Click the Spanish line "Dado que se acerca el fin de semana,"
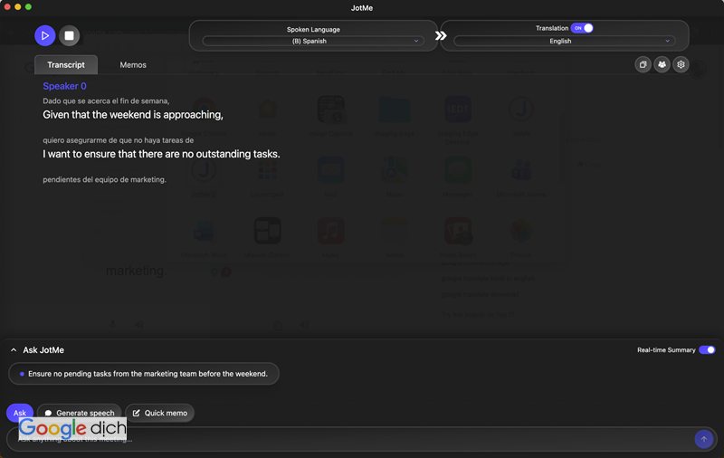This screenshot has width=724, height=458. pos(106,100)
